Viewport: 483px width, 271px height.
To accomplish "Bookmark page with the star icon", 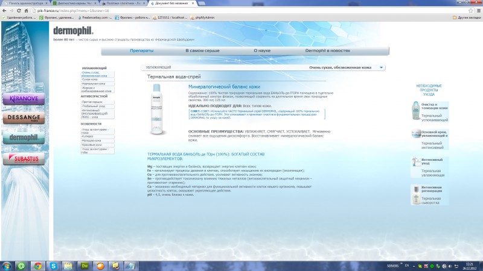I will tap(471, 10).
